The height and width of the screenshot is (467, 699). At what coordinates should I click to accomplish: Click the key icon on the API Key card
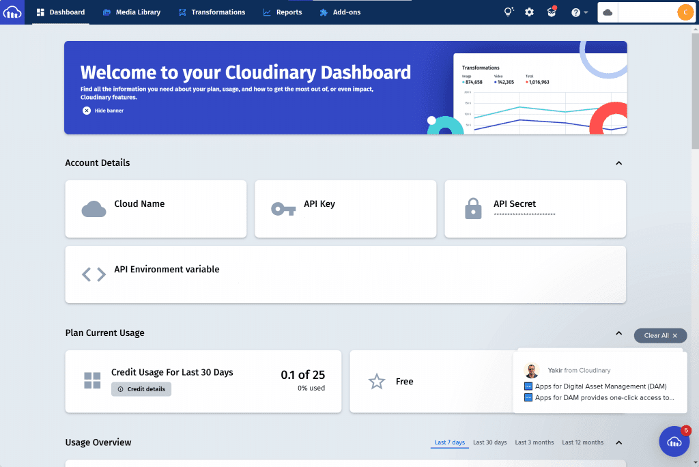point(283,209)
